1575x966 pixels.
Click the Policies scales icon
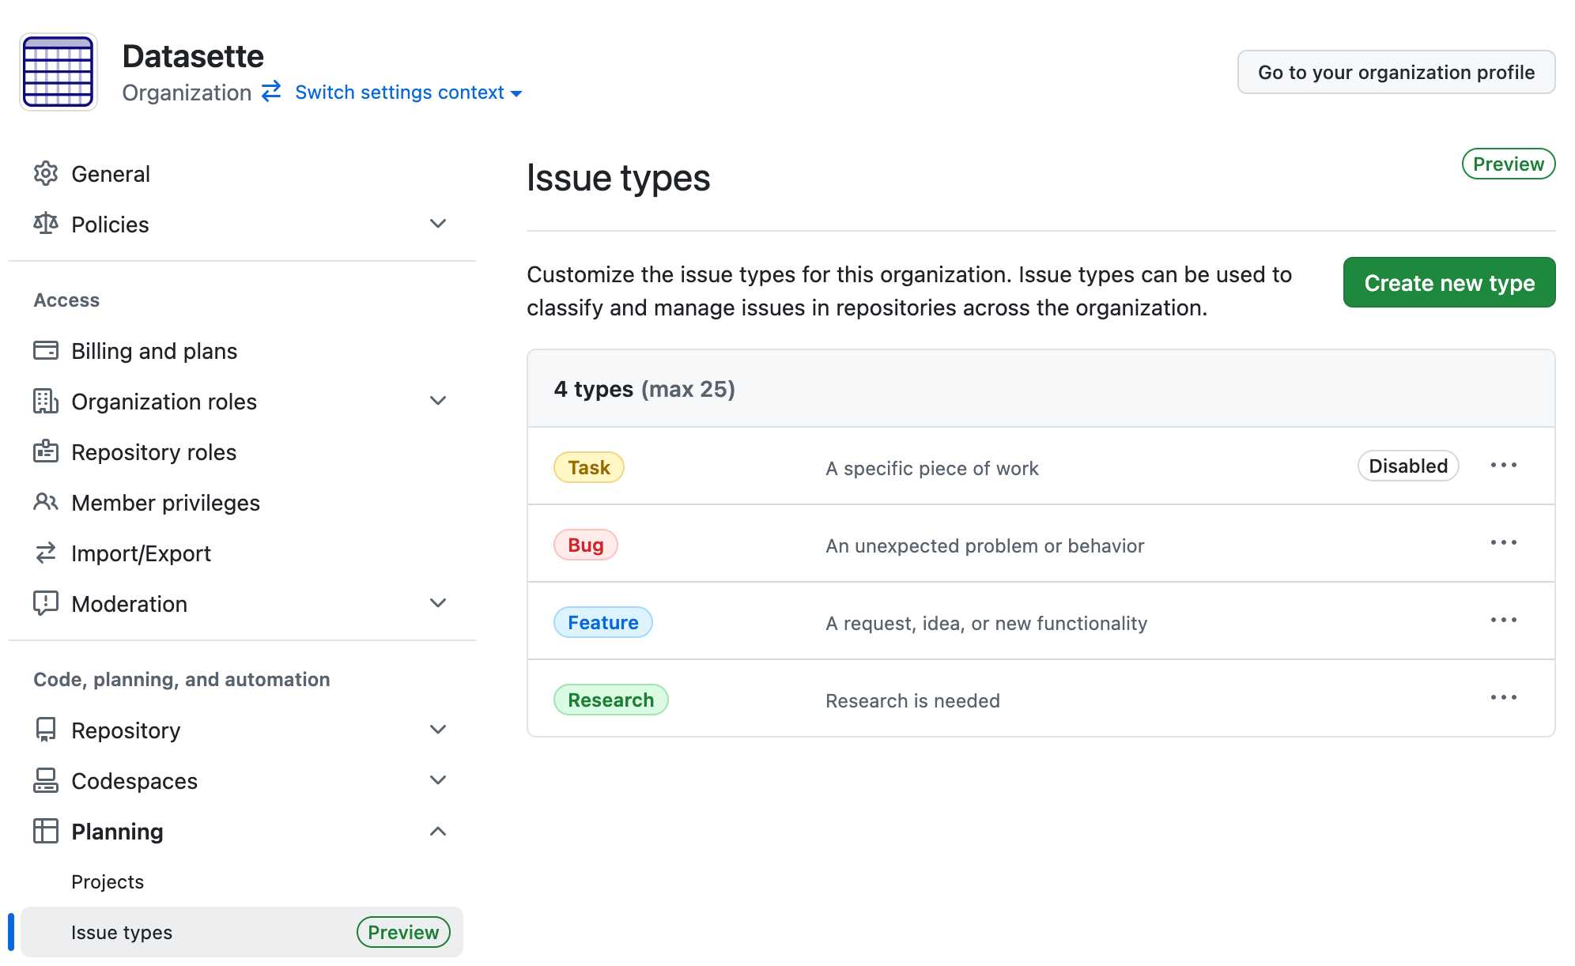pos(46,224)
